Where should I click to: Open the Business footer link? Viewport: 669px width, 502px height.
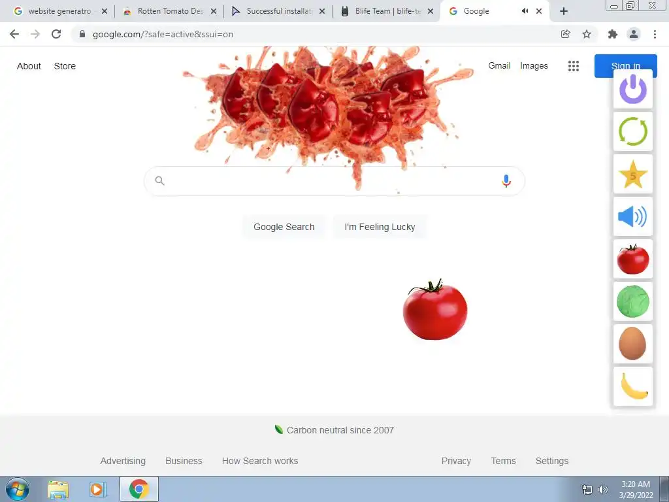coord(184,461)
